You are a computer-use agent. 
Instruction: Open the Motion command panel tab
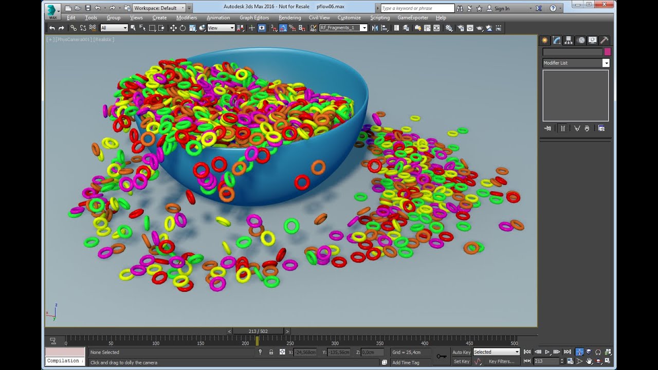581,40
